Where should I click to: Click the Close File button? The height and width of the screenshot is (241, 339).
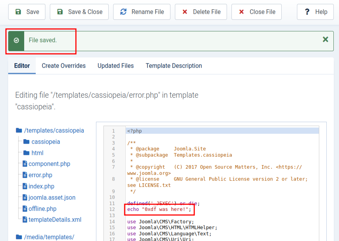(256, 12)
